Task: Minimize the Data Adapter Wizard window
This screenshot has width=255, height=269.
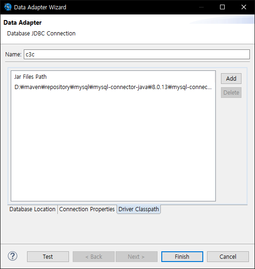Action: [201, 7]
